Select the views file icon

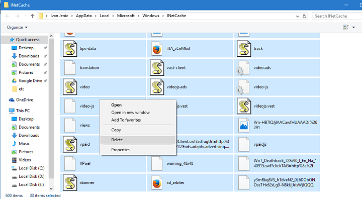70,125
